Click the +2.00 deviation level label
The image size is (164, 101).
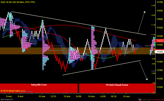pos(153,15)
